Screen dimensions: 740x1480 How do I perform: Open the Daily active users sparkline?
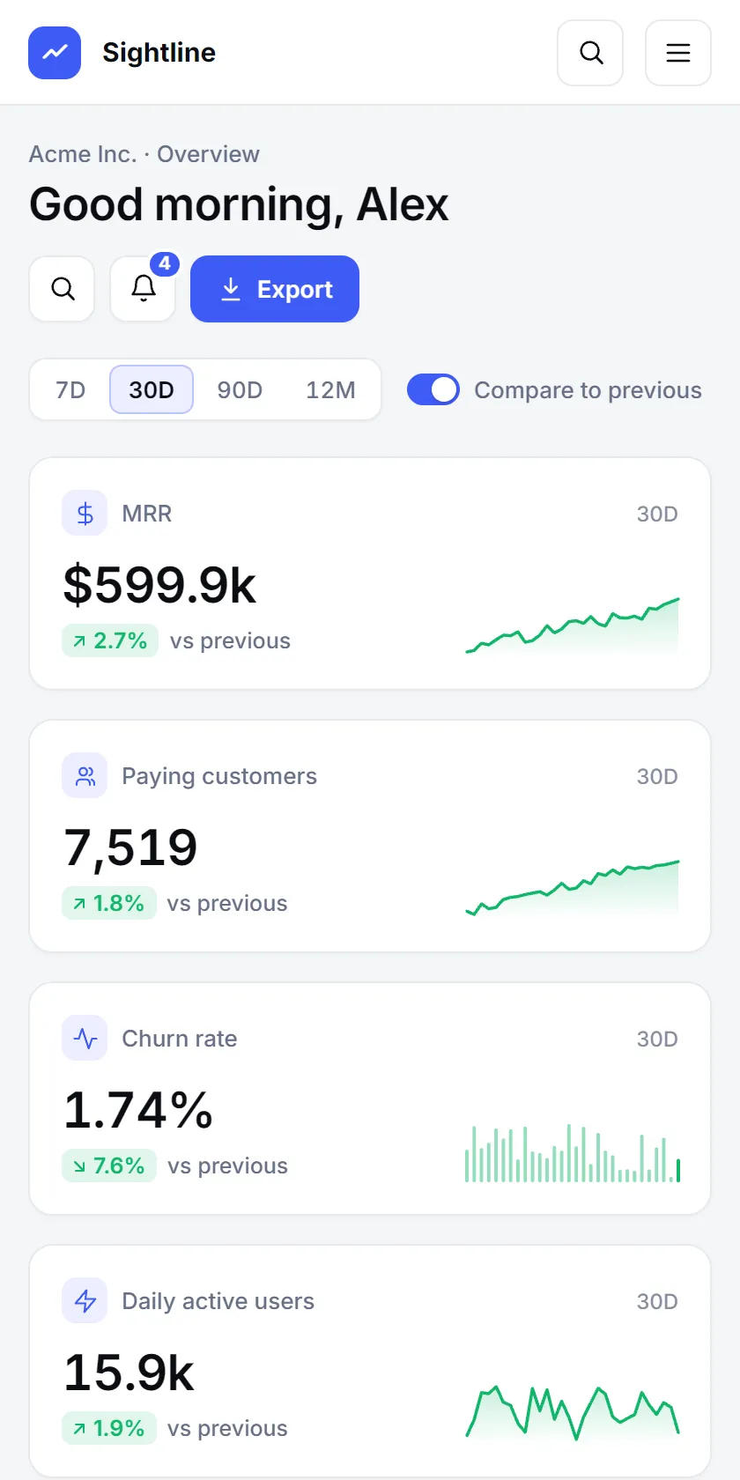pyautogui.click(x=573, y=1413)
